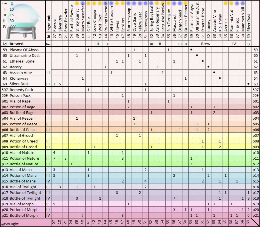Click the yellow dot above Flammia Nut
Image resolution: width=260 pixels, height=227 pixels.
[231, 3]
